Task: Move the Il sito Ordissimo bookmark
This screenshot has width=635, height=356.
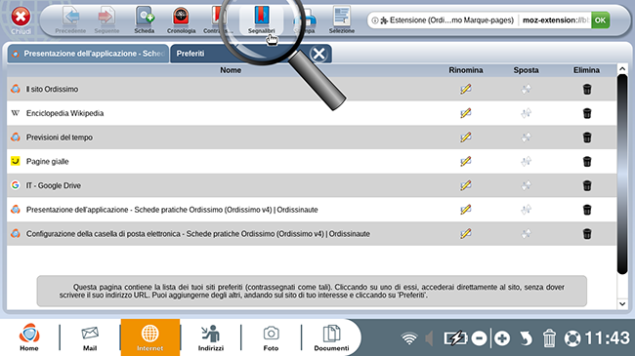Action: (526, 89)
